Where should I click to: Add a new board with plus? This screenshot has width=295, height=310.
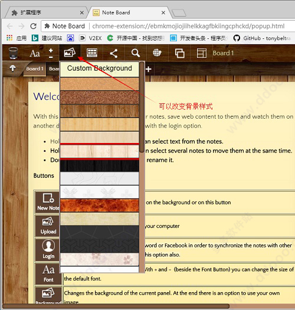(x=149, y=69)
